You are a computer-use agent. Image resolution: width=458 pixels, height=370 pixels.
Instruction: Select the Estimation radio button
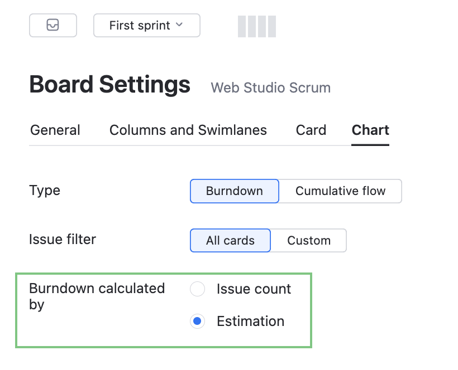198,322
